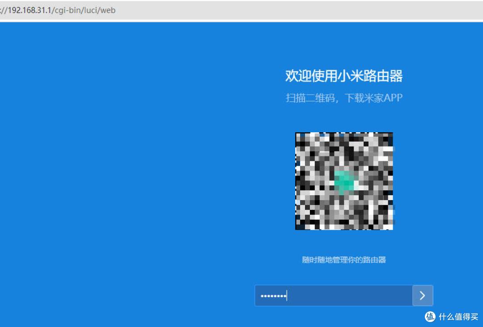Click the heading 欢迎使用小米路由器

344,75
